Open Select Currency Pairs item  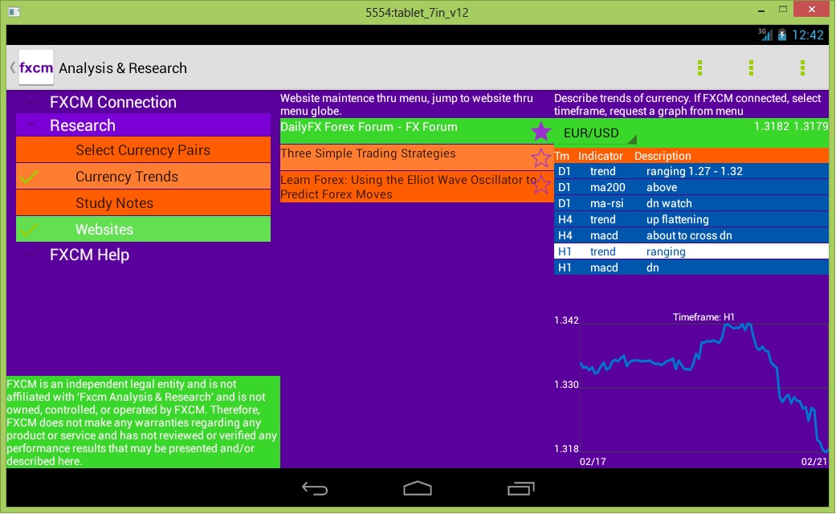click(x=144, y=150)
